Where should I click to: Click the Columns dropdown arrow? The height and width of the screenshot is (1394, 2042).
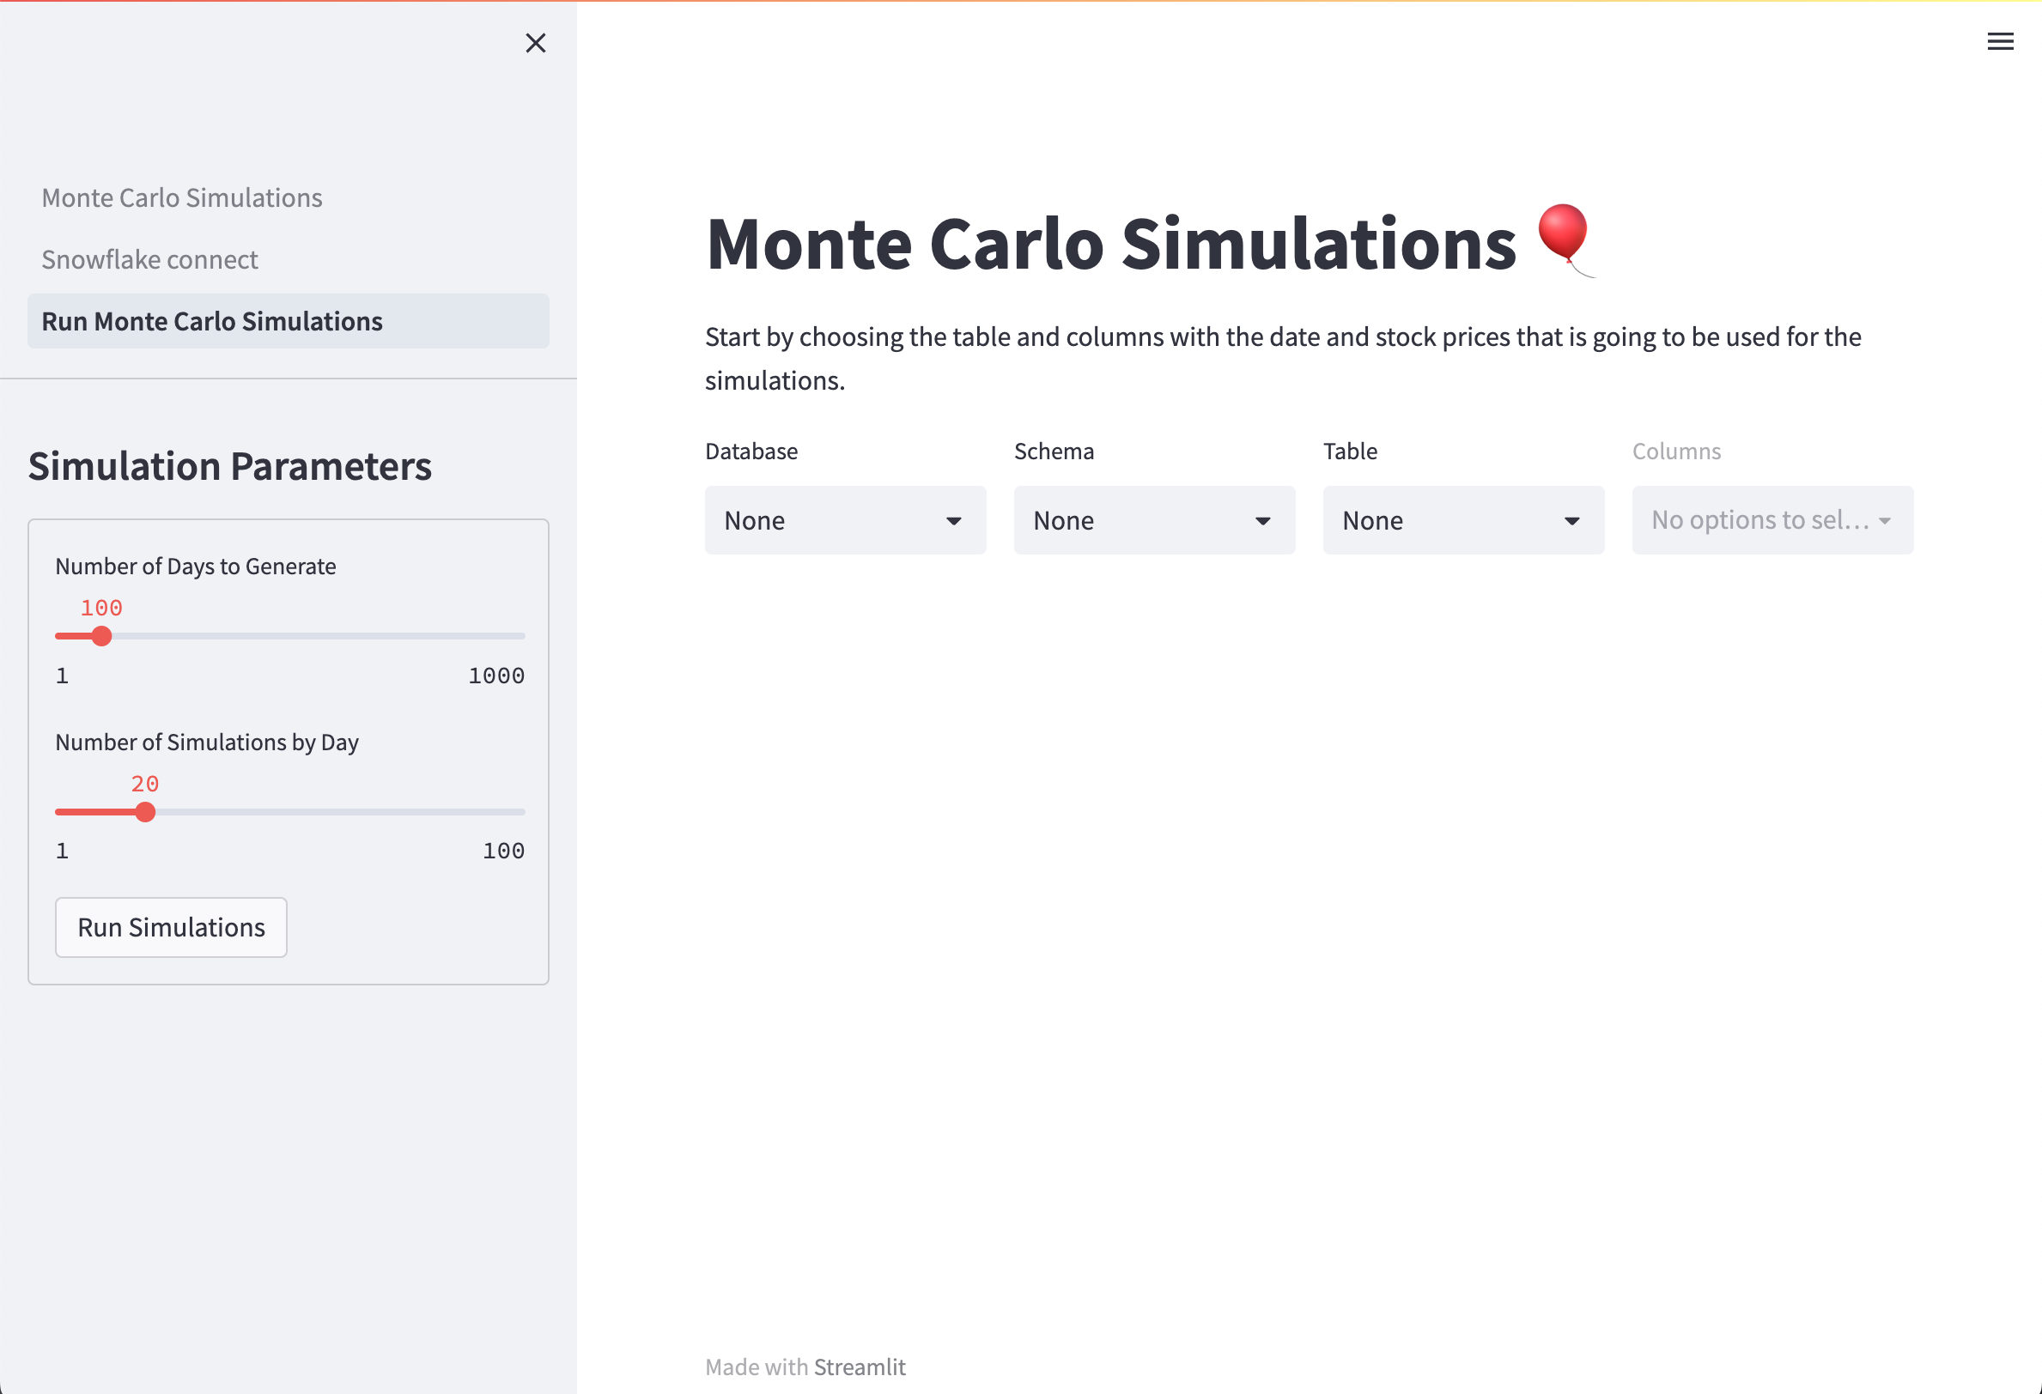click(1885, 521)
